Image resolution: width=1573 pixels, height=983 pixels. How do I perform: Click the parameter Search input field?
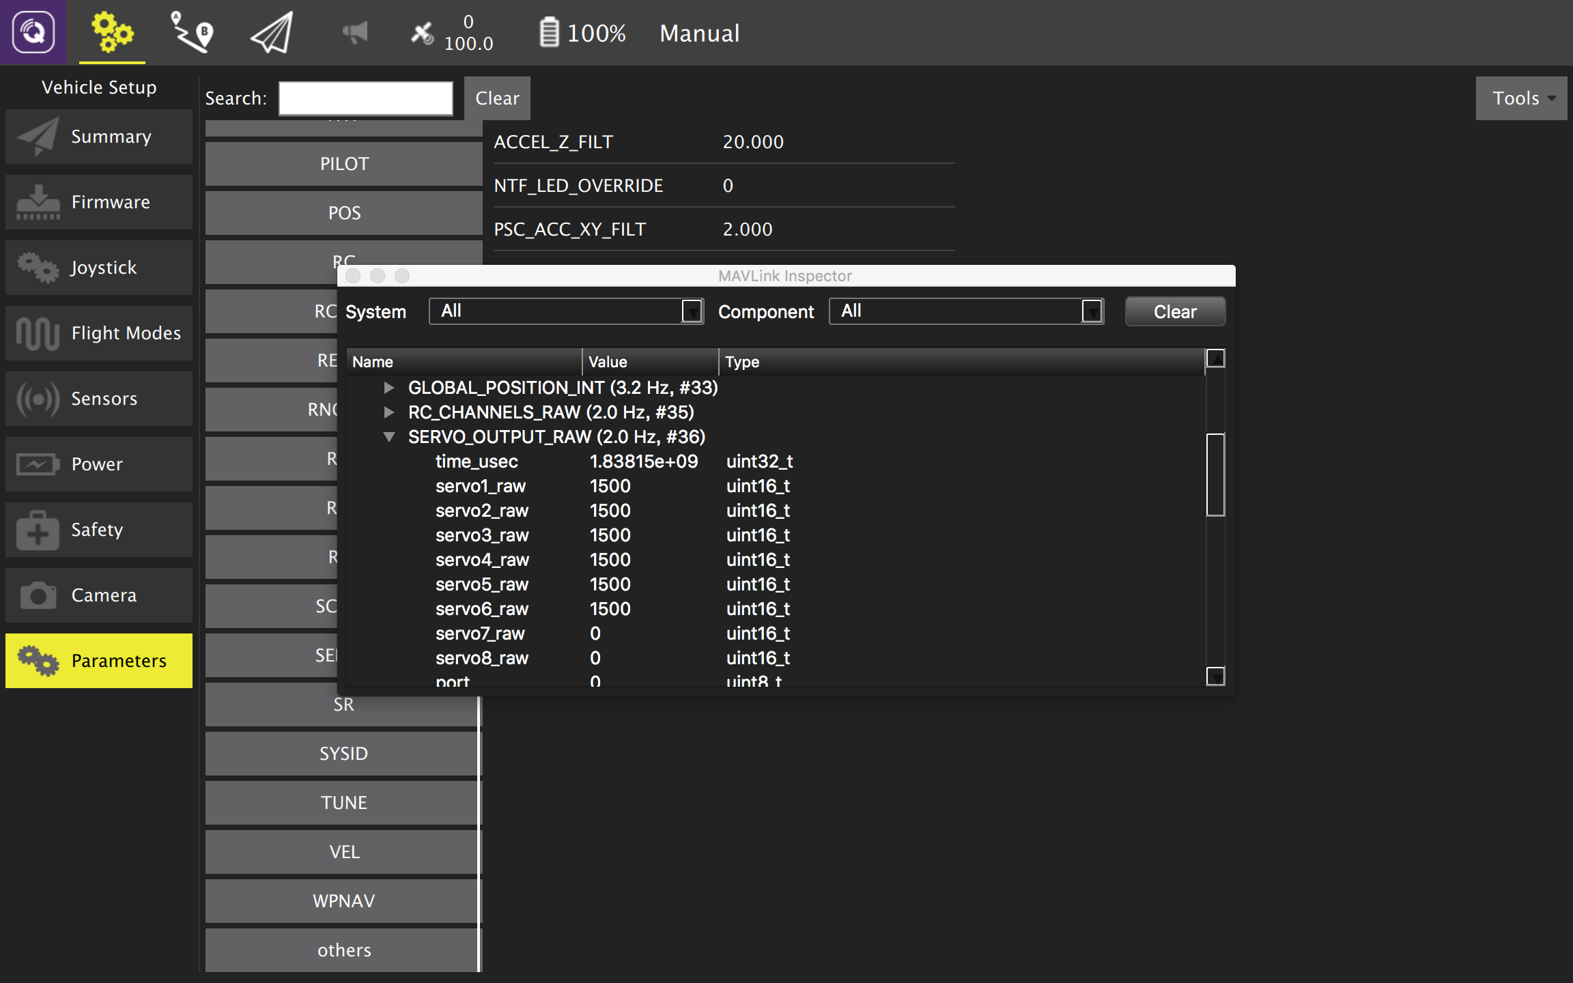click(x=365, y=98)
